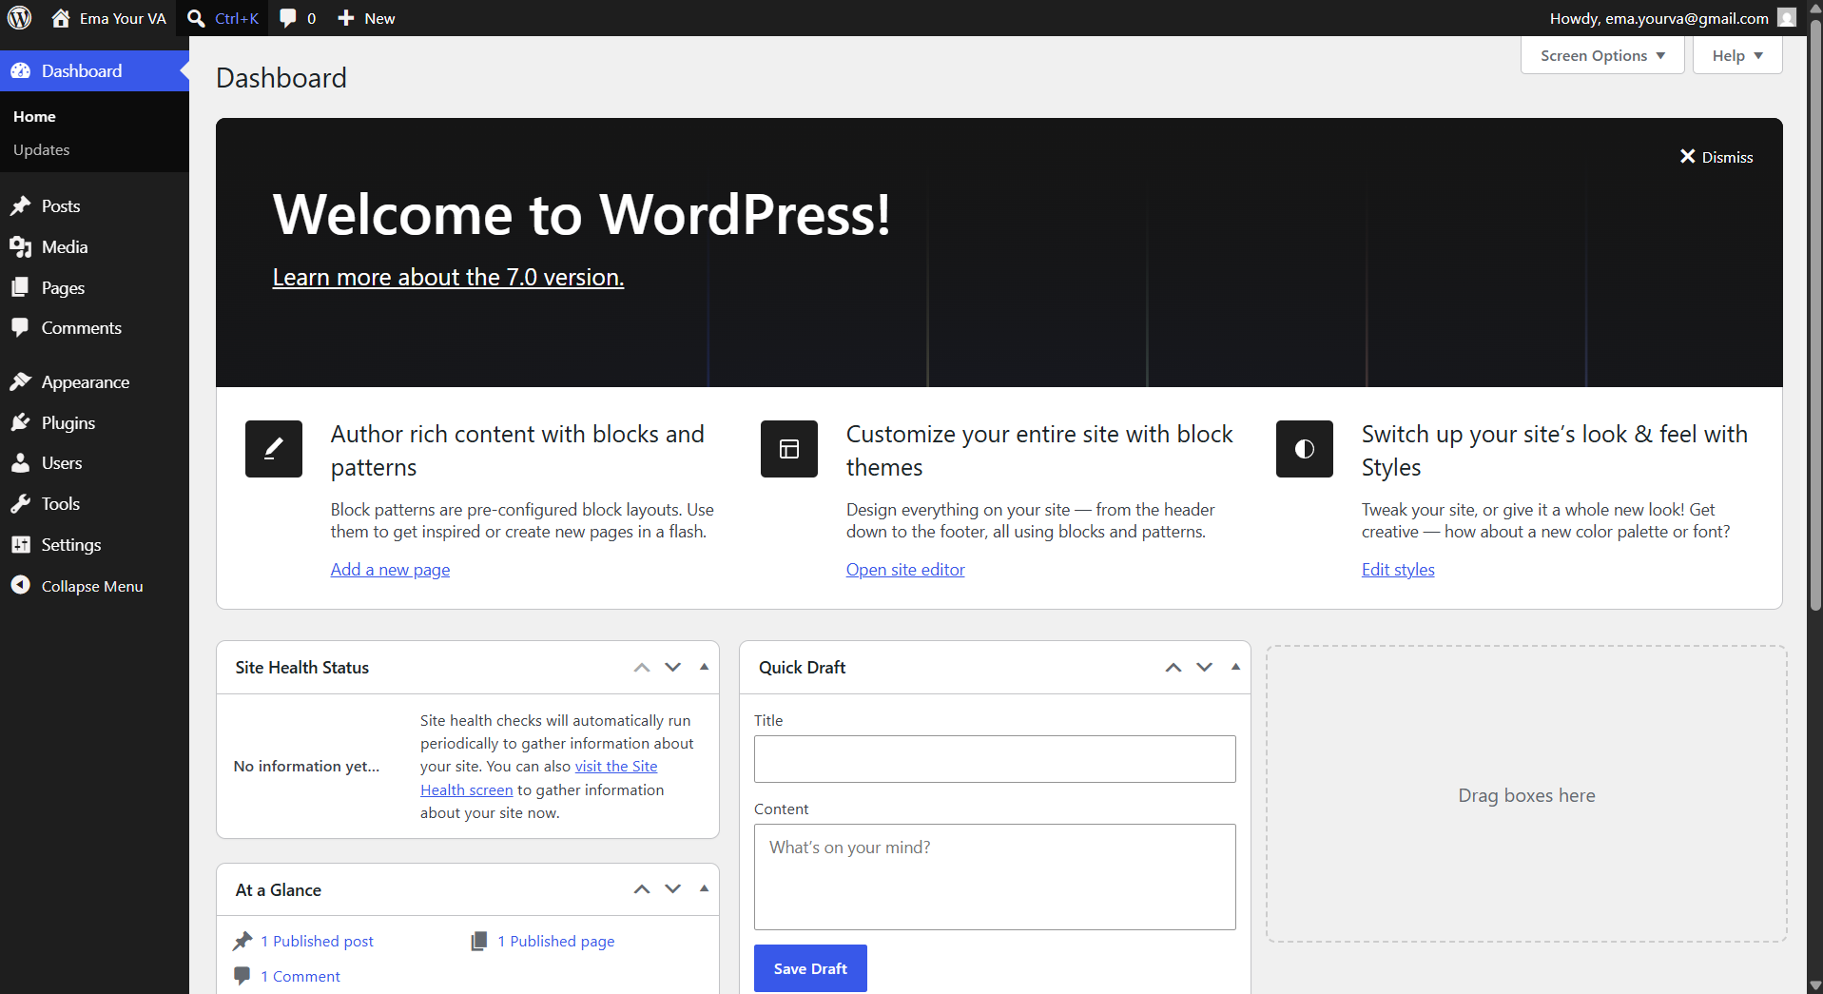This screenshot has width=1823, height=994.
Task: Focus the What's on your mind content box
Action: 995,877
